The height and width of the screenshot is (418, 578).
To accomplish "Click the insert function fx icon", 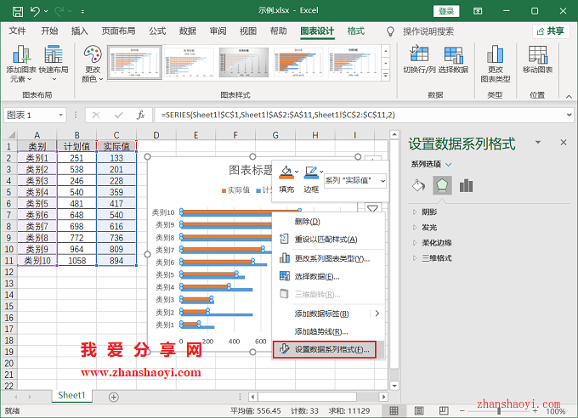I will [141, 115].
